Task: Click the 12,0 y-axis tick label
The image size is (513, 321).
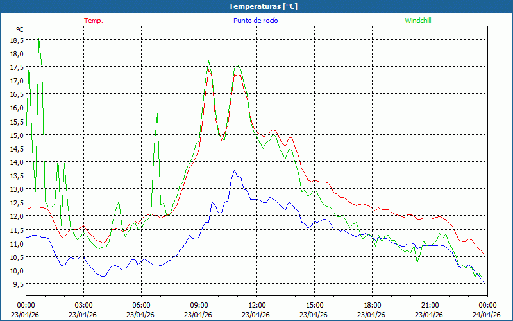Action: [x=17, y=216]
